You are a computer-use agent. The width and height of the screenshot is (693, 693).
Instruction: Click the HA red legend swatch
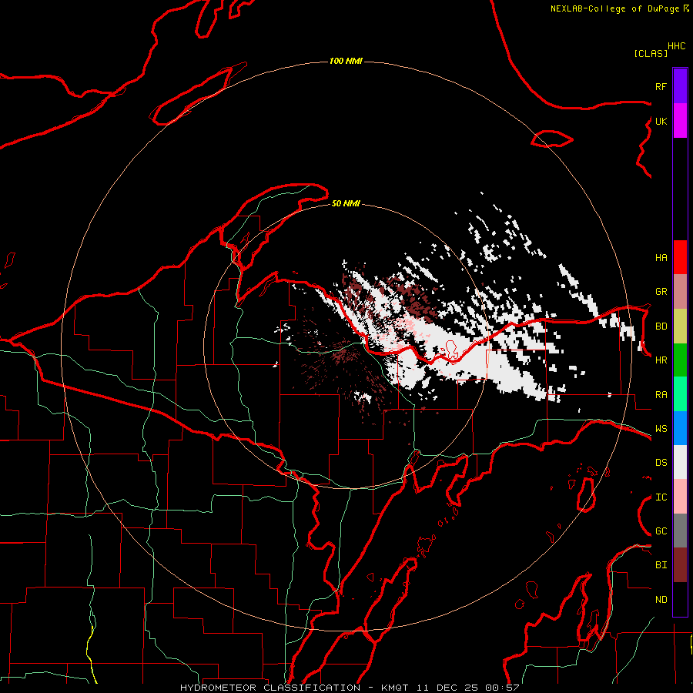point(680,257)
